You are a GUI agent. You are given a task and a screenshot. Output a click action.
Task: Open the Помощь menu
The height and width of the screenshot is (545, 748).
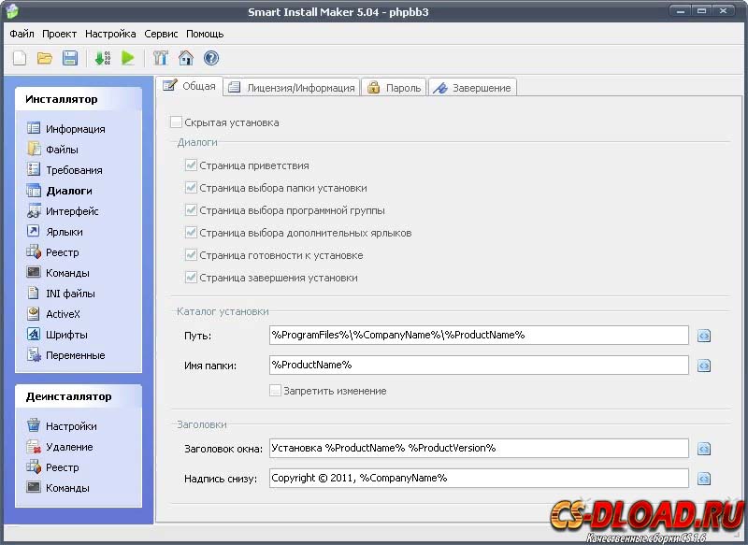(205, 34)
